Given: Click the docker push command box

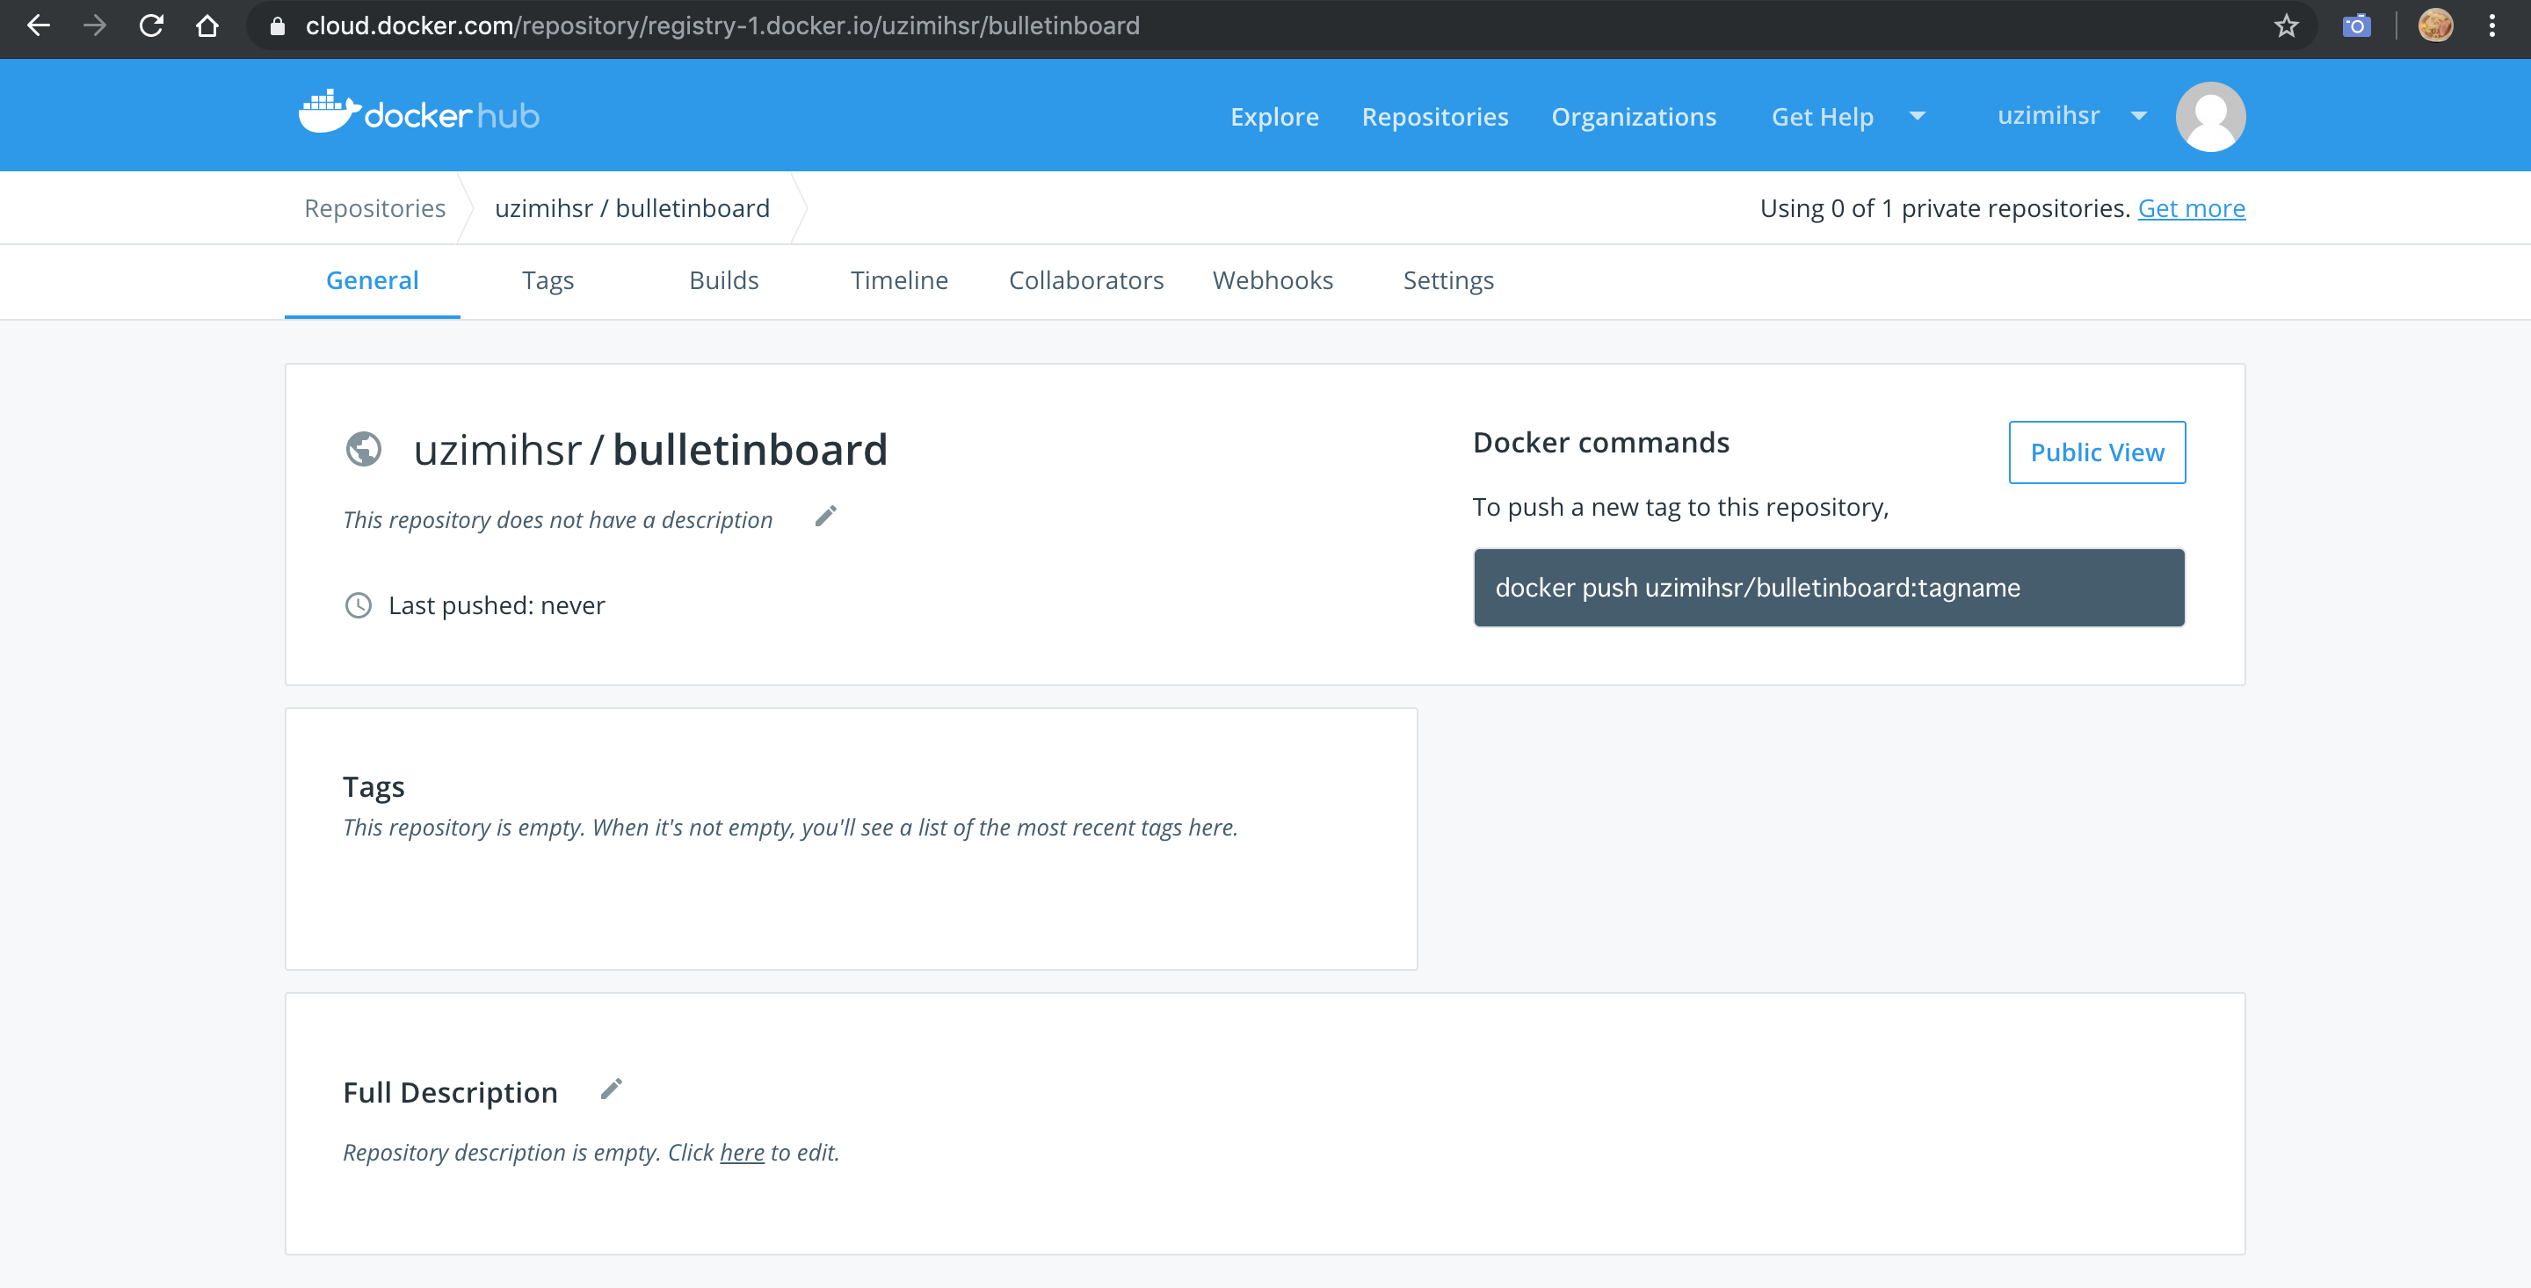Looking at the screenshot, I should 1829,588.
